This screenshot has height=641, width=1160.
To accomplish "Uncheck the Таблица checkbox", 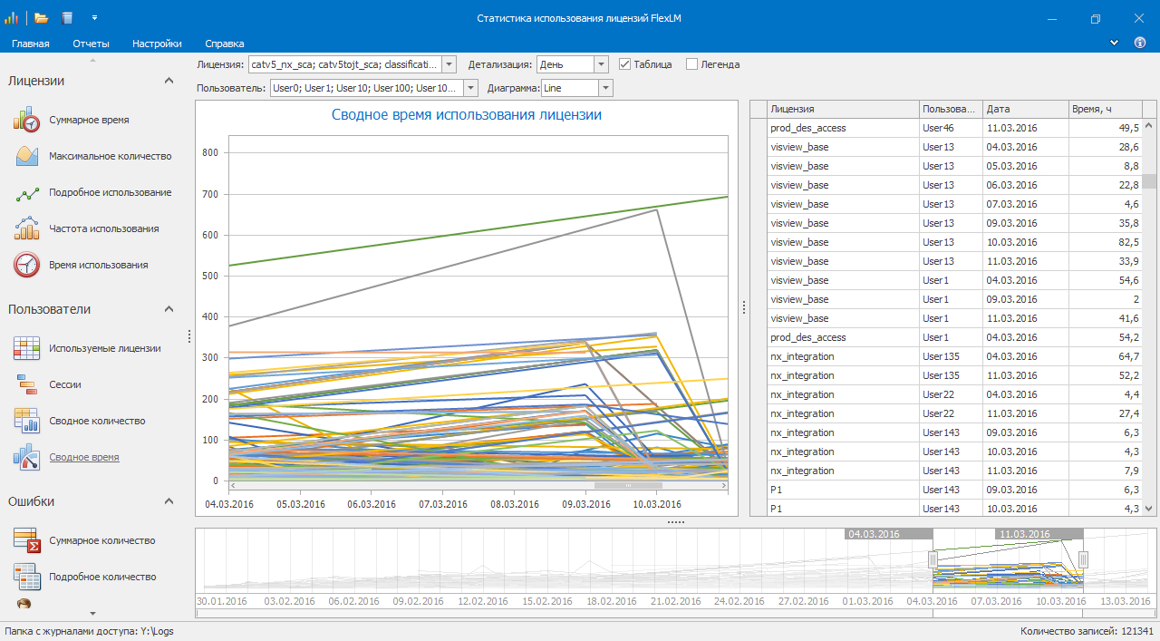I will click(624, 64).
